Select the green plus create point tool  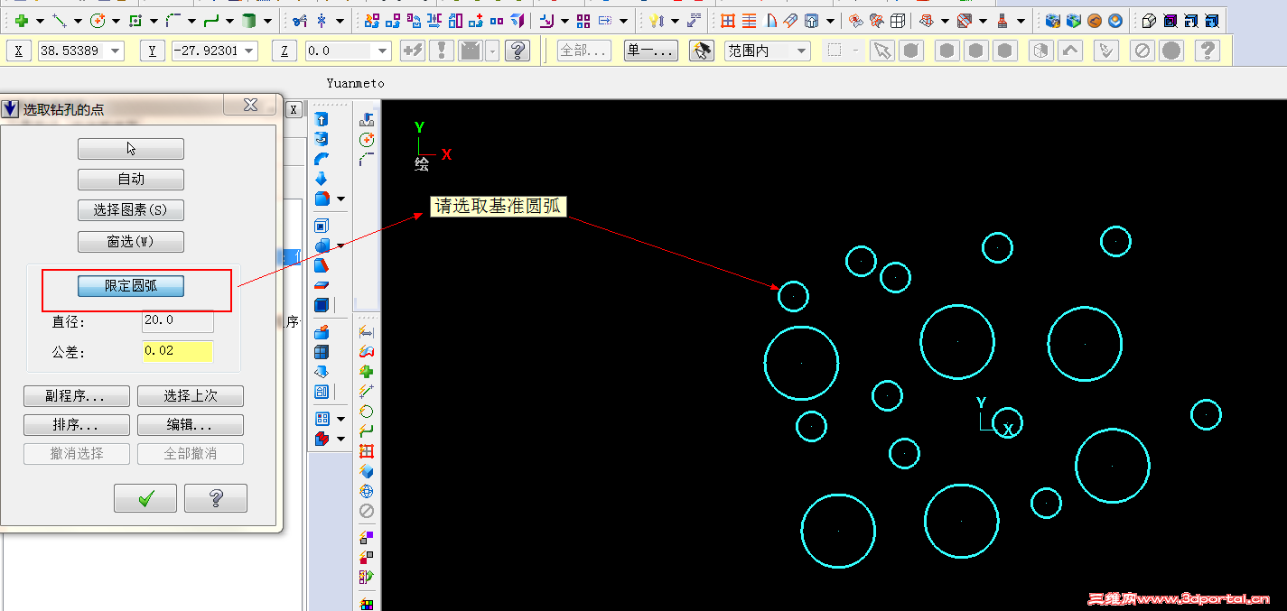tap(21, 21)
